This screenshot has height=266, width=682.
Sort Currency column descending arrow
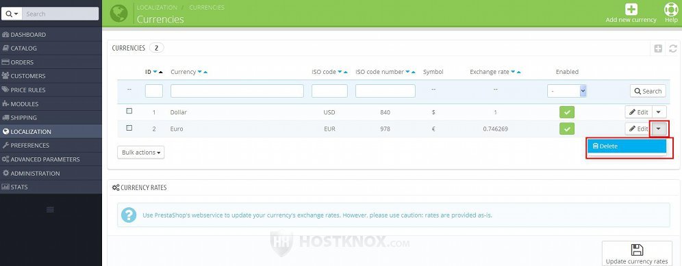200,72
